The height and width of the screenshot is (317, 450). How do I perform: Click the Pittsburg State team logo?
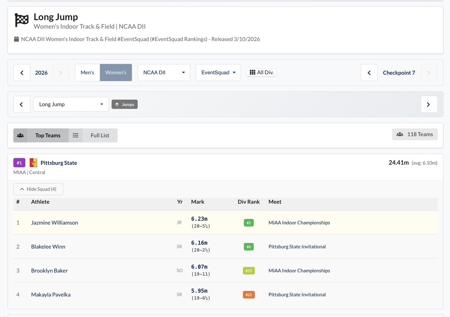pyautogui.click(x=33, y=162)
